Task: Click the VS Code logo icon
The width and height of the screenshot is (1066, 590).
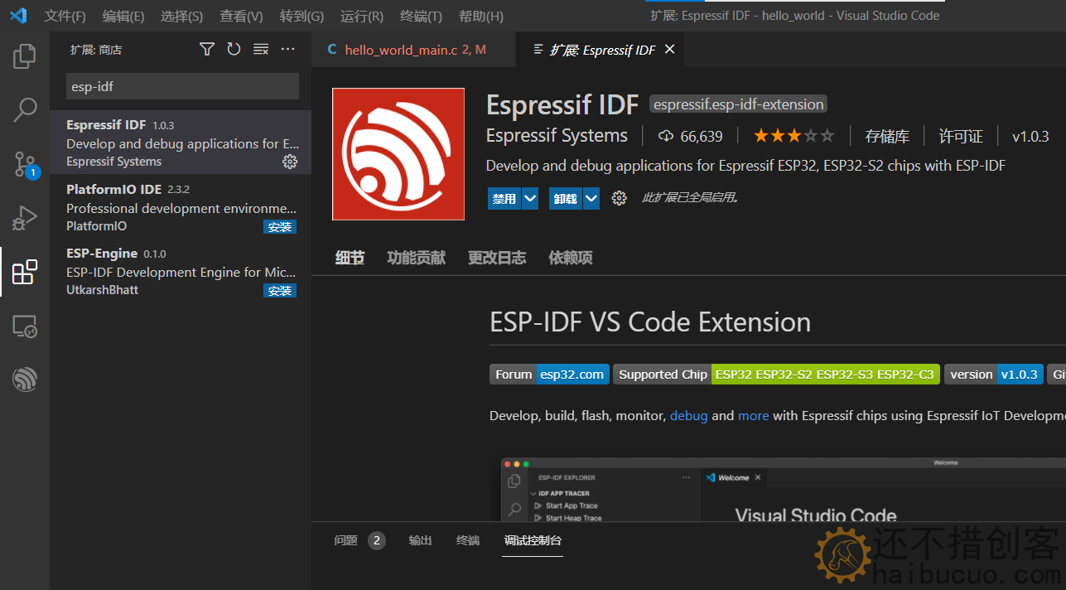Action: 17,16
